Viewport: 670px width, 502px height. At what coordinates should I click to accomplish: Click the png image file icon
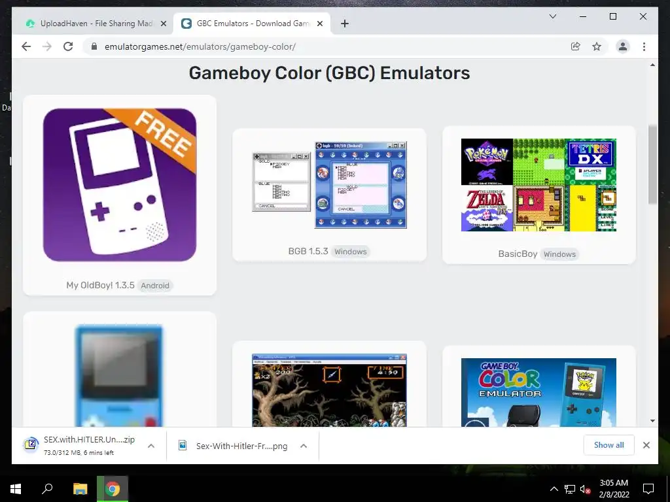coord(183,445)
